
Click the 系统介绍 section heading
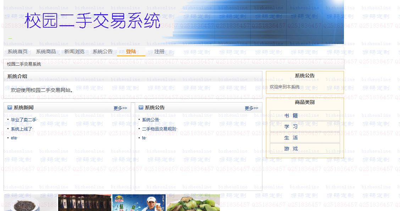[17, 76]
